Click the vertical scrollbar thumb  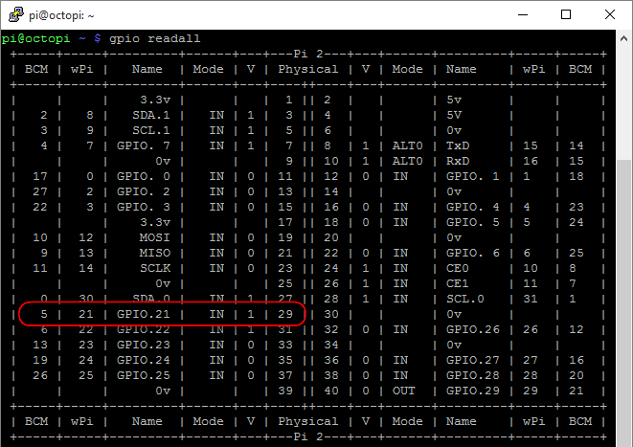point(623,302)
